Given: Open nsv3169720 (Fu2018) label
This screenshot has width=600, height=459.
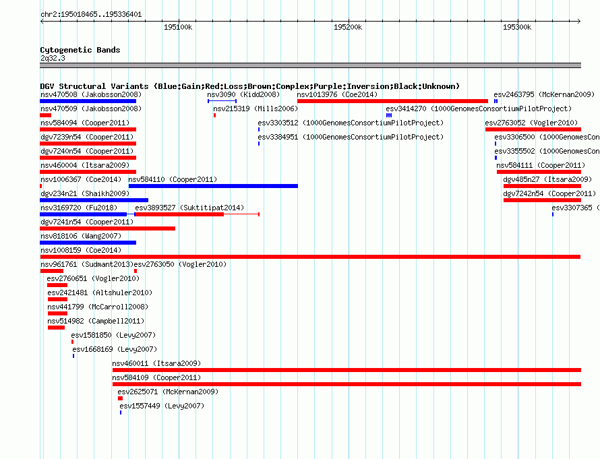Looking at the screenshot, I should pyautogui.click(x=79, y=208).
